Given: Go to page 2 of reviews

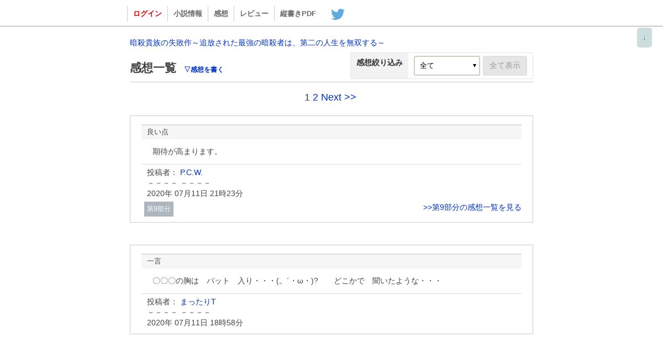Looking at the screenshot, I should pos(315,97).
